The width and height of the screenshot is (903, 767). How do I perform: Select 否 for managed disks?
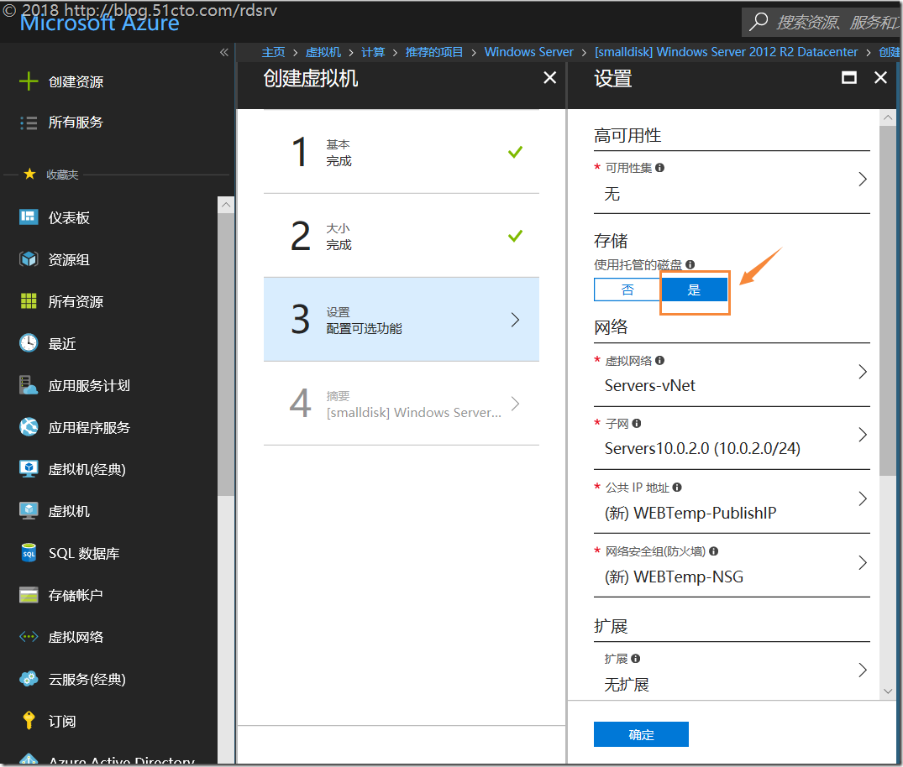[627, 290]
